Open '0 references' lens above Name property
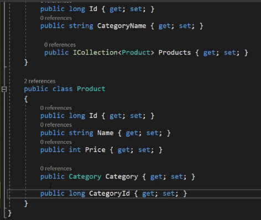The height and width of the screenshot is (220, 261). coord(56,125)
